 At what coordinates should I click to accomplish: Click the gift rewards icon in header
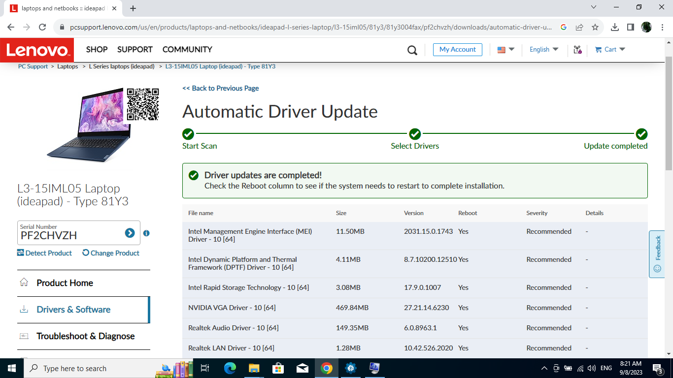click(x=577, y=49)
